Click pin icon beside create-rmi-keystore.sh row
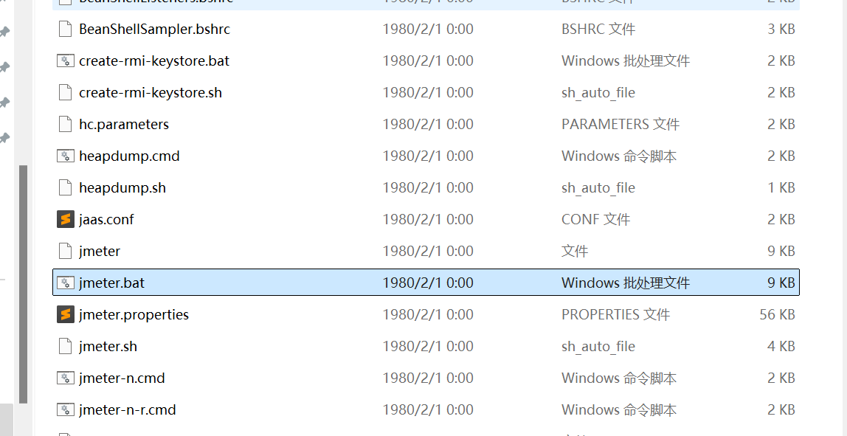This screenshot has width=847, height=436. click(4, 103)
